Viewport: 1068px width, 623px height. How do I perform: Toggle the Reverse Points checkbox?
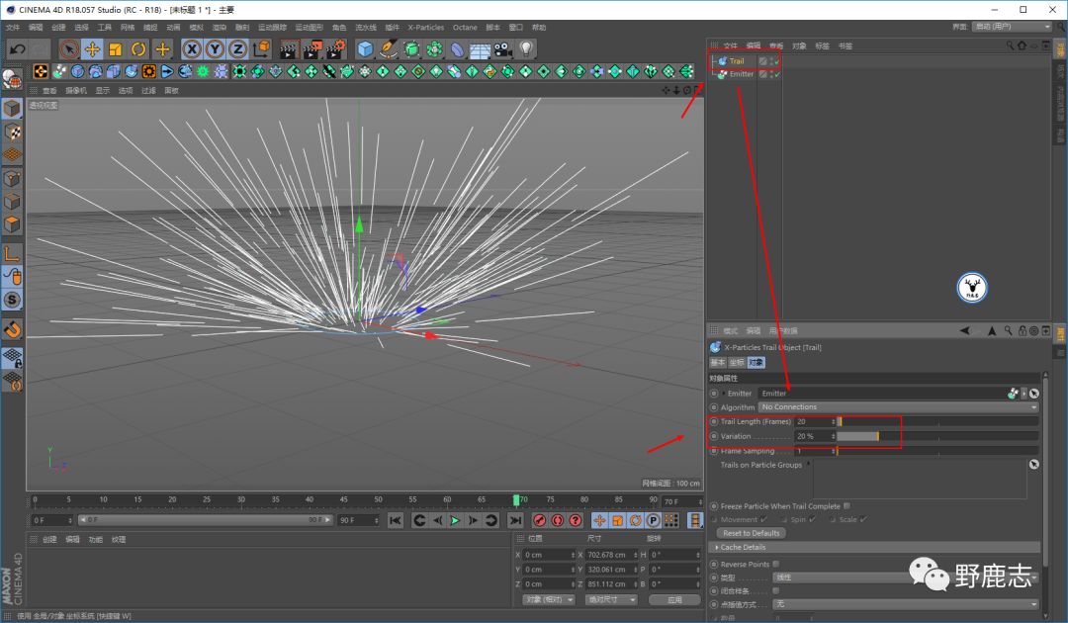[776, 564]
